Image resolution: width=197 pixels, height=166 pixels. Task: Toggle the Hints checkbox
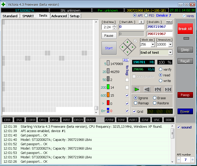(x=184, y=16)
